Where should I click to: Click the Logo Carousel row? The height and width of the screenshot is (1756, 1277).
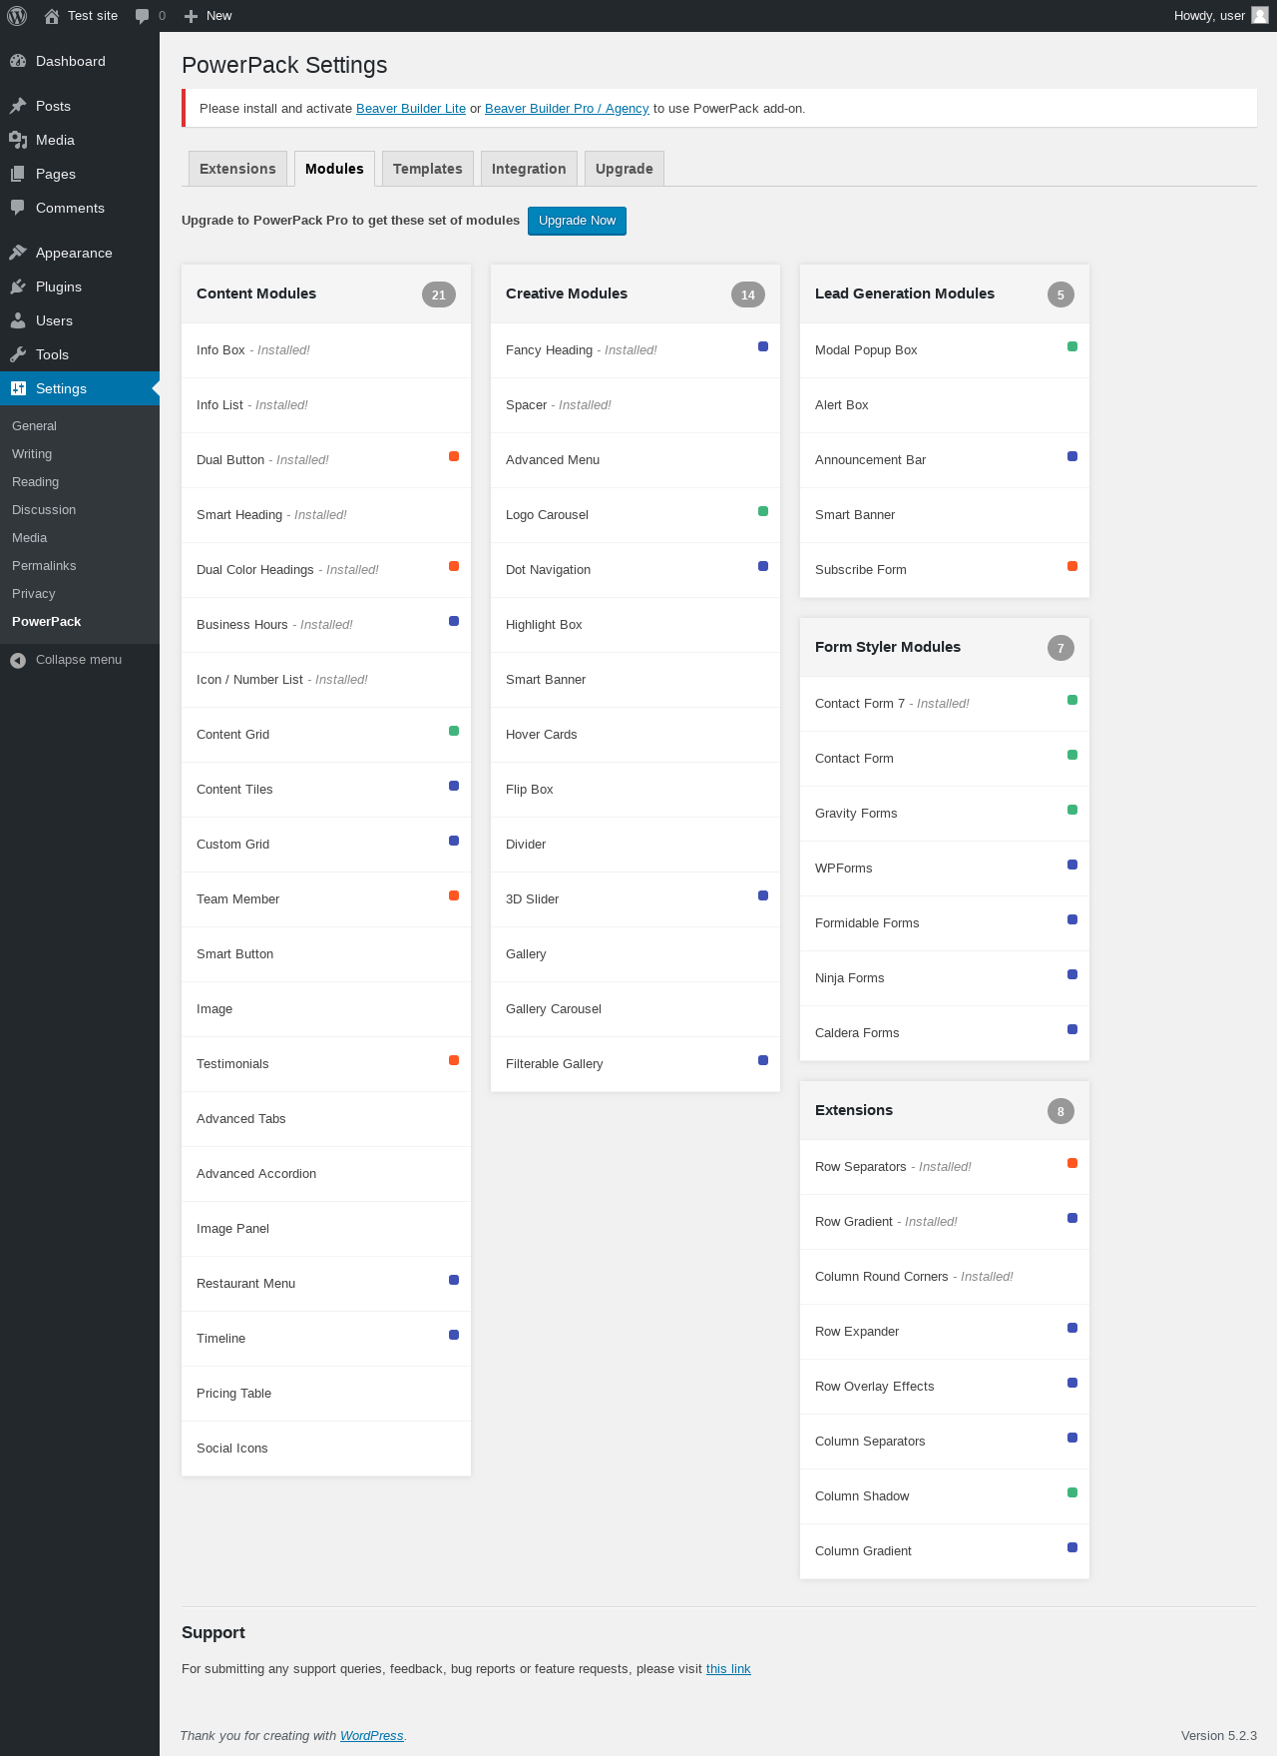636,515
